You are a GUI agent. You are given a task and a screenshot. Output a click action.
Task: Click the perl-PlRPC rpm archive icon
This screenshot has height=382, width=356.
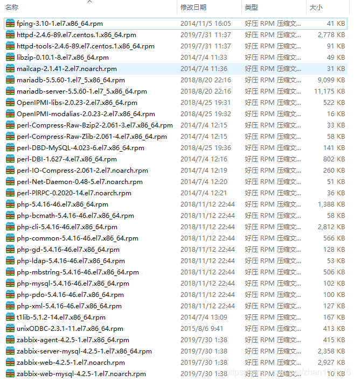tap(10, 193)
